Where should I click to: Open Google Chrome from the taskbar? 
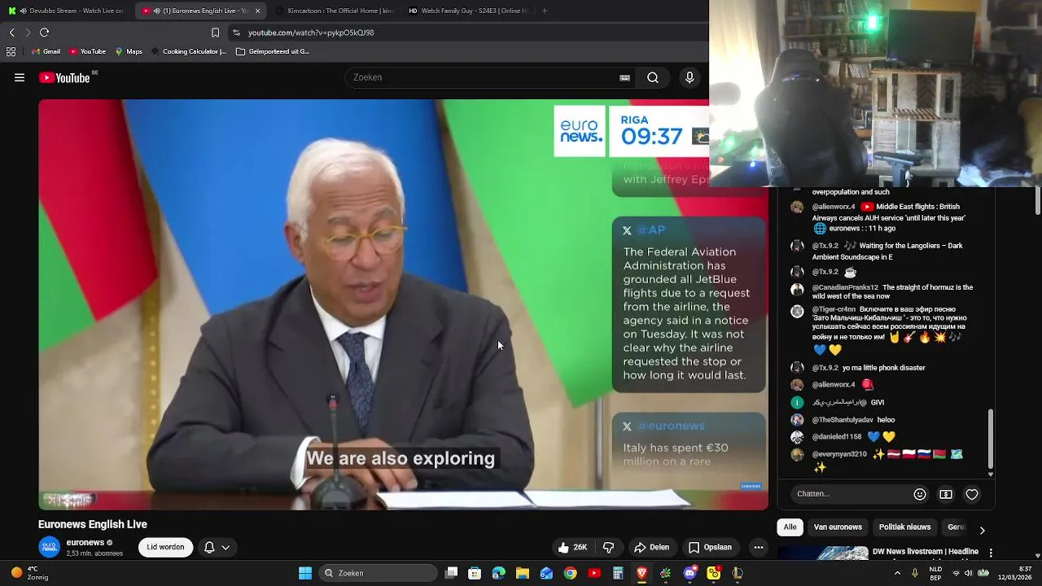click(x=570, y=573)
